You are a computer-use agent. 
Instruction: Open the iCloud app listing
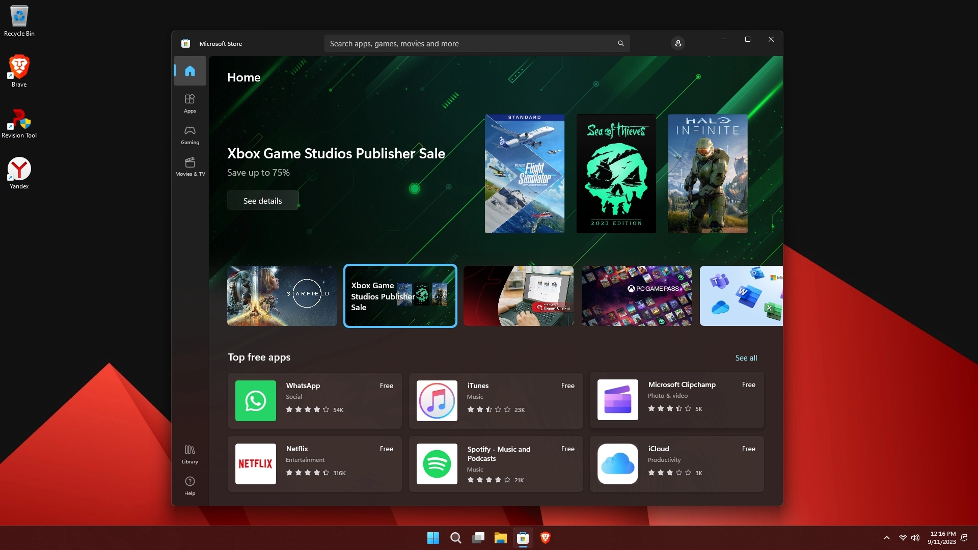click(676, 464)
